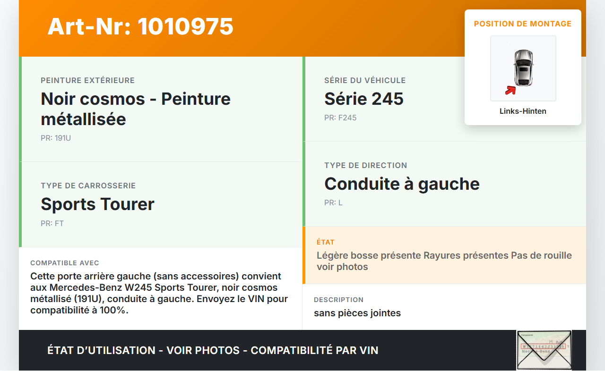This screenshot has height=371, width=605.
Task: Select the Sports Tourer body type
Action: [97, 204]
